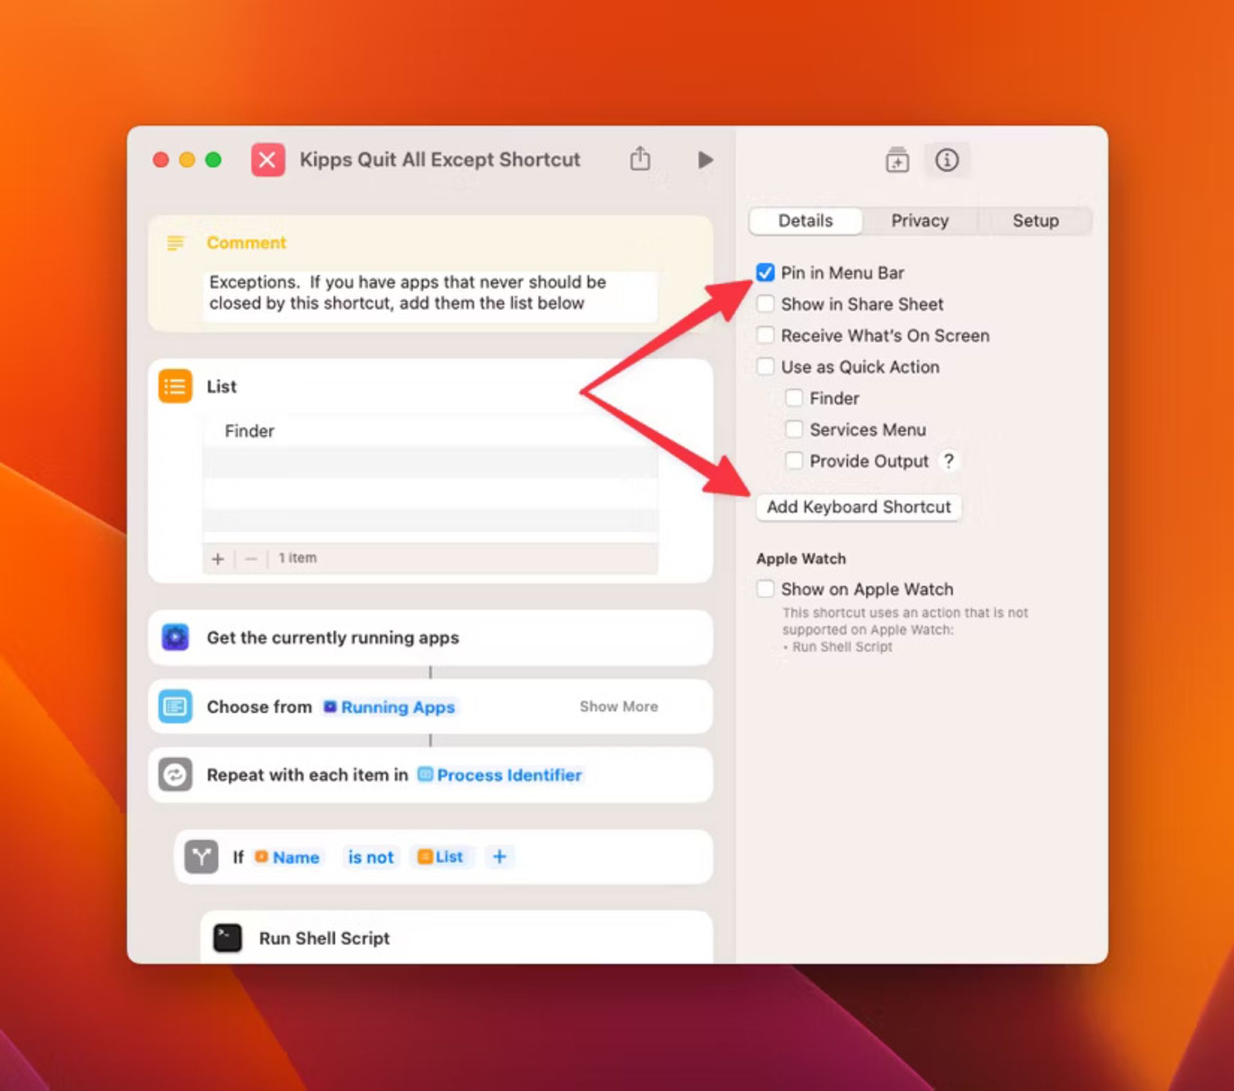Enable Show in Share Sheet
Screen dimensions: 1234x1091
click(x=765, y=304)
